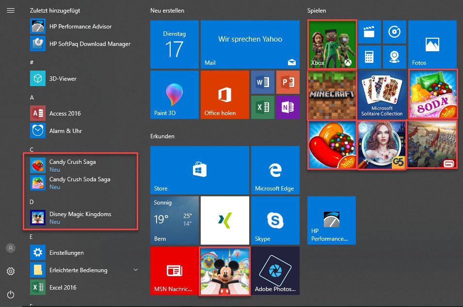Open the OneNote tile
The height and width of the screenshot is (307, 463).
point(288,107)
